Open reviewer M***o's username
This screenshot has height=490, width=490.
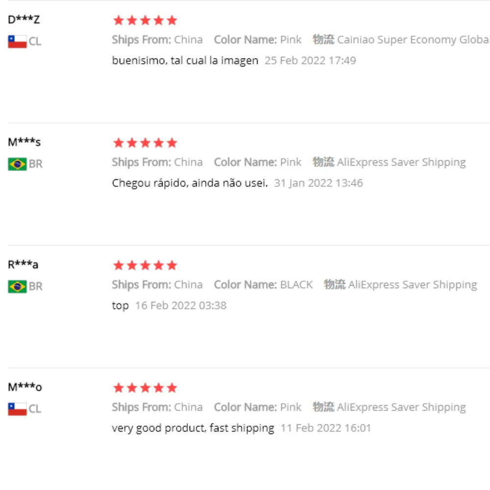coord(25,388)
